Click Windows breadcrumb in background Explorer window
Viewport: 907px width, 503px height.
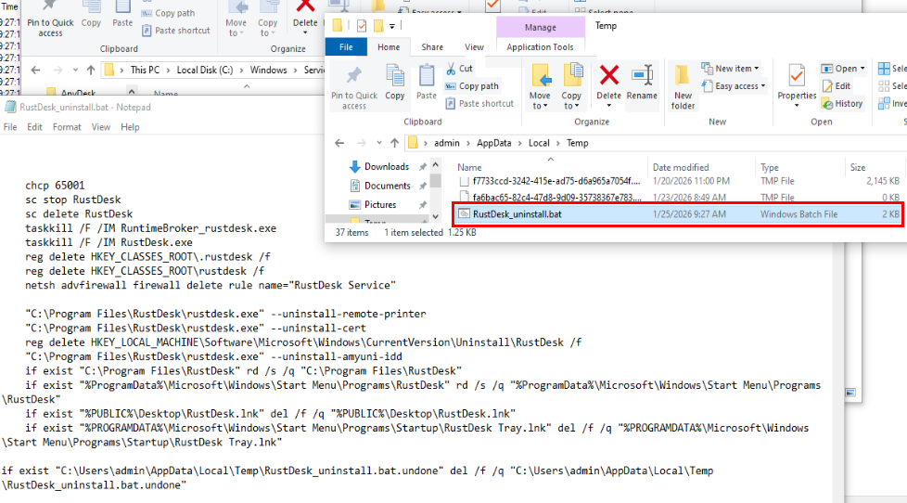[x=268, y=70]
